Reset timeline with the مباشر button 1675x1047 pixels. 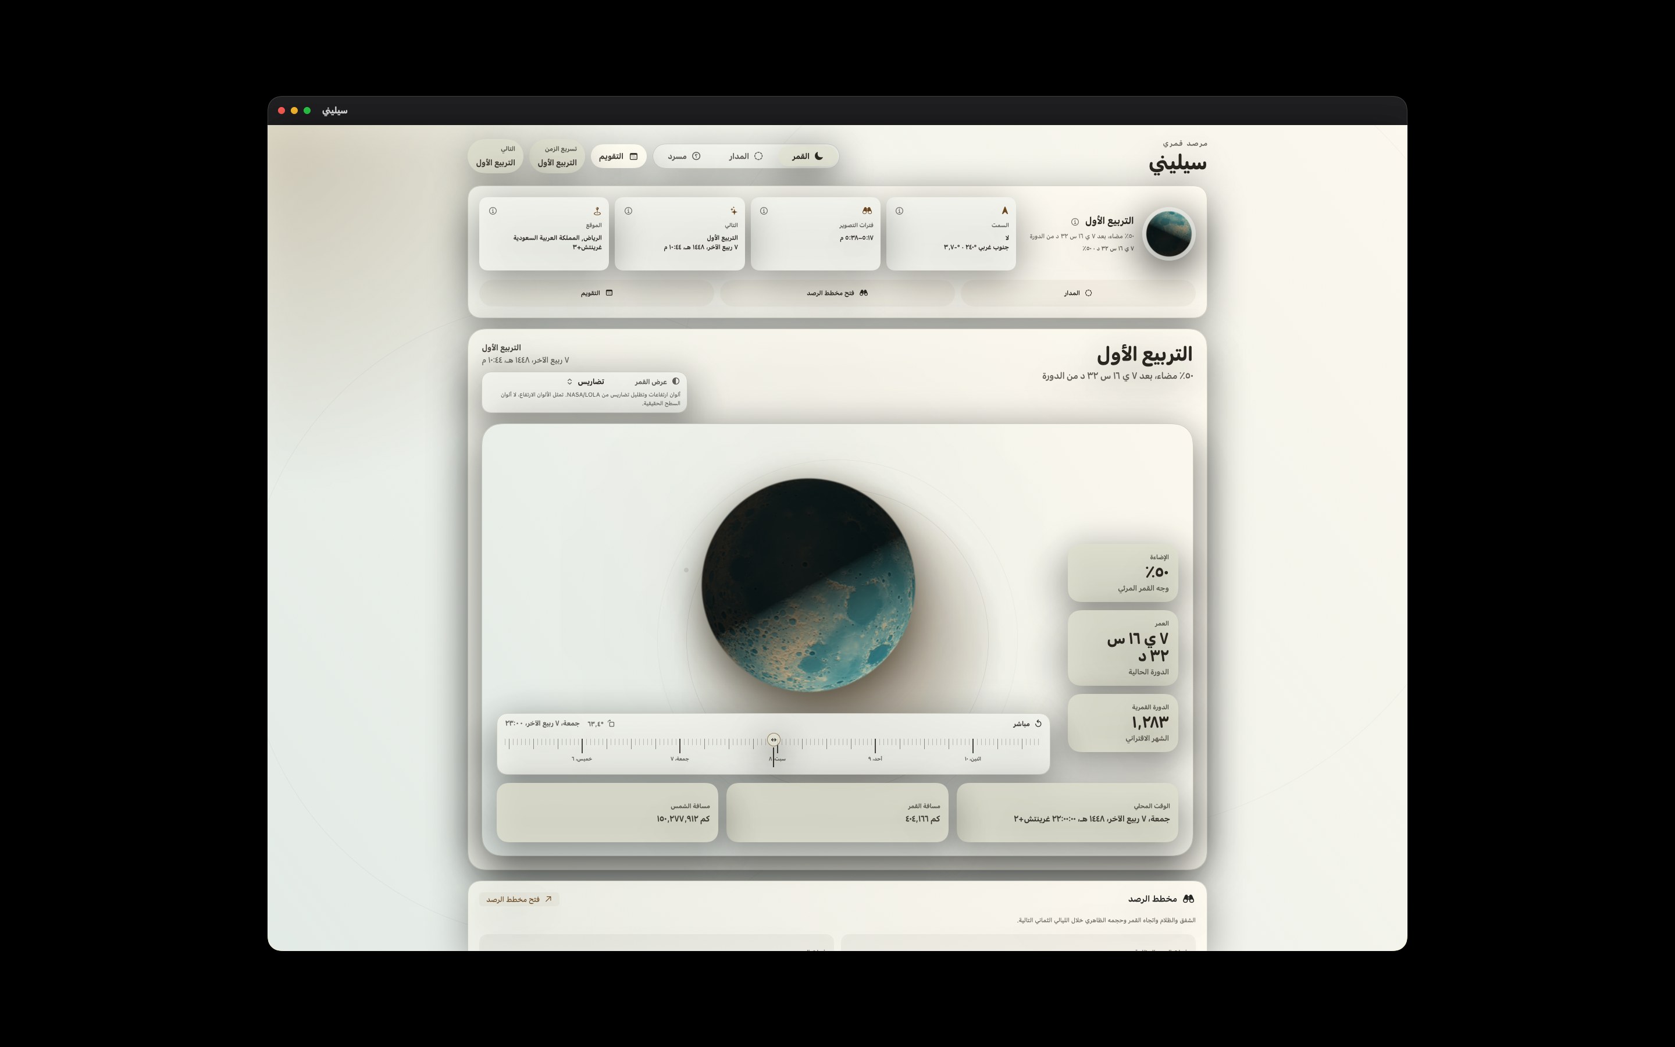pos(1028,724)
